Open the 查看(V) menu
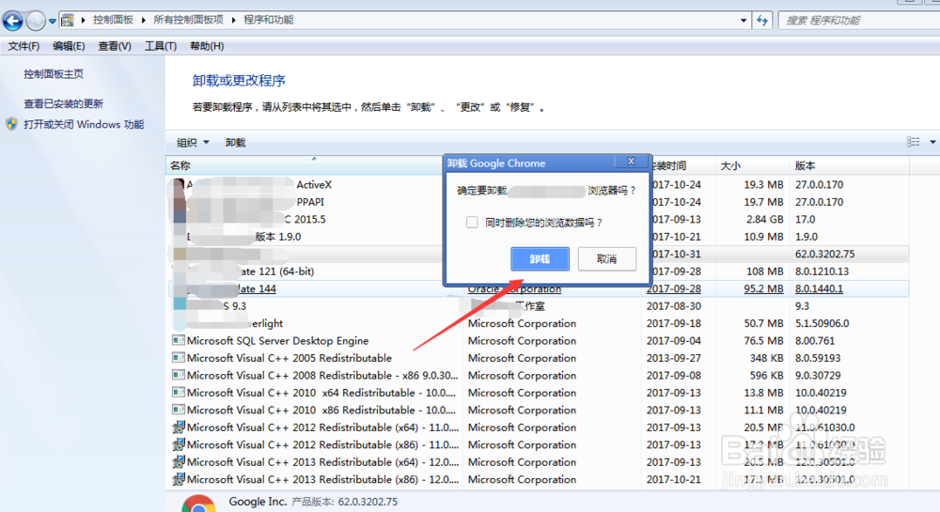The width and height of the screenshot is (940, 512). [115, 46]
